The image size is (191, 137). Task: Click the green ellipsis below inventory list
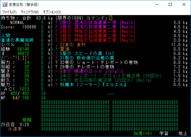click(111, 94)
